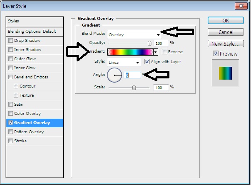The height and width of the screenshot is (185, 251).
Task: Select the Satin row label
Action: 19,104
